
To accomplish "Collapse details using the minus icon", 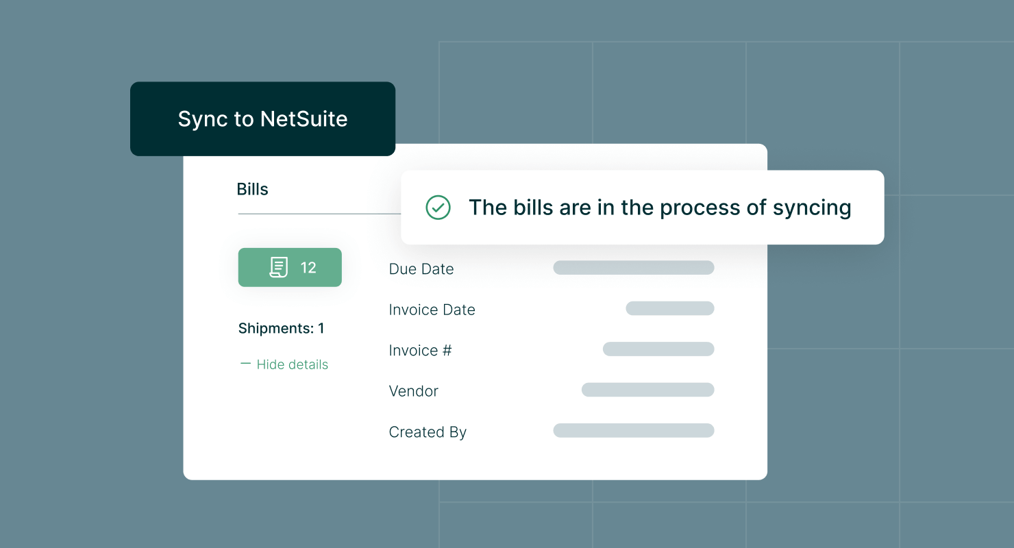I will coord(245,364).
